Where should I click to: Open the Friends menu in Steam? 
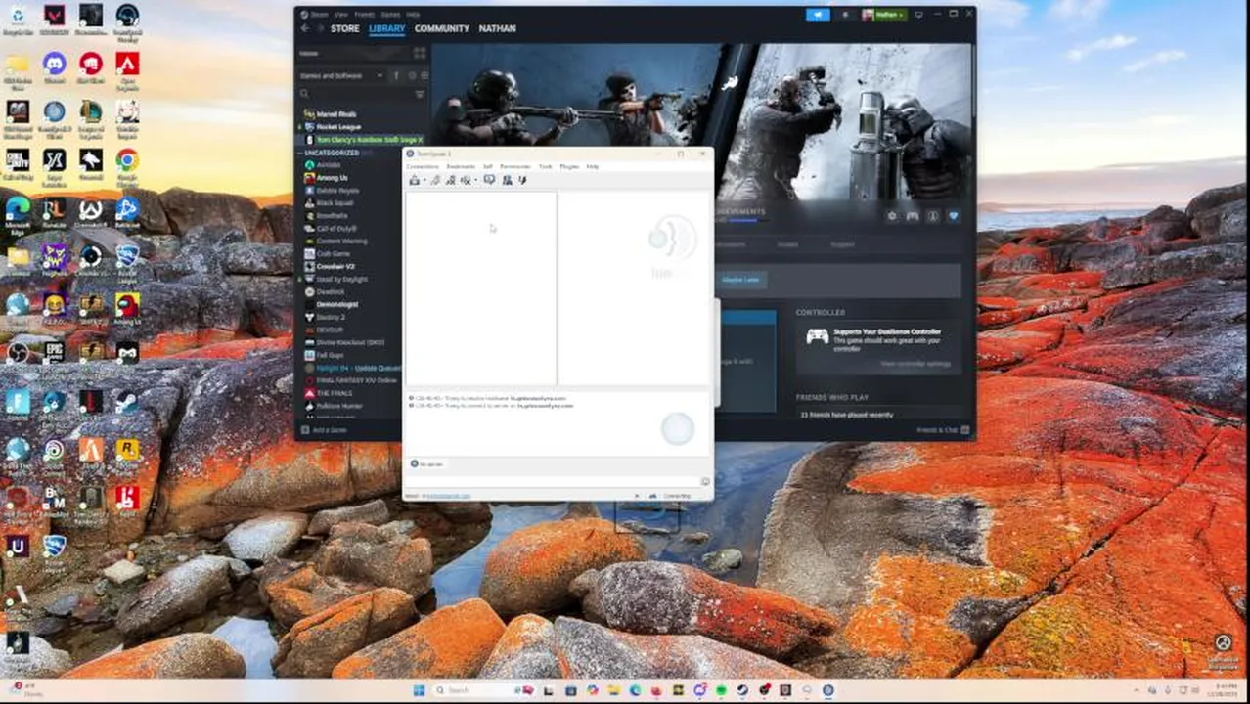click(x=364, y=15)
